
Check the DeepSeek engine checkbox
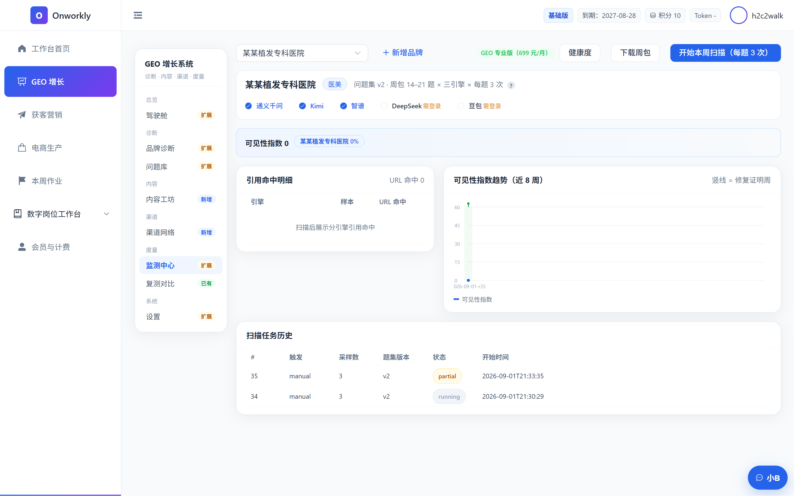384,106
